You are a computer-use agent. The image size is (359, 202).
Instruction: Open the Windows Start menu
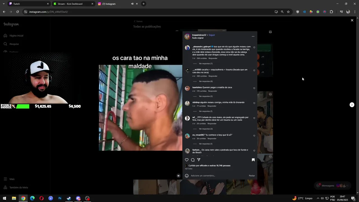[x=4, y=198]
